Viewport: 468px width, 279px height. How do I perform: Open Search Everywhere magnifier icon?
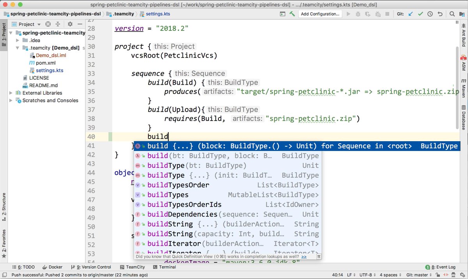point(452,14)
